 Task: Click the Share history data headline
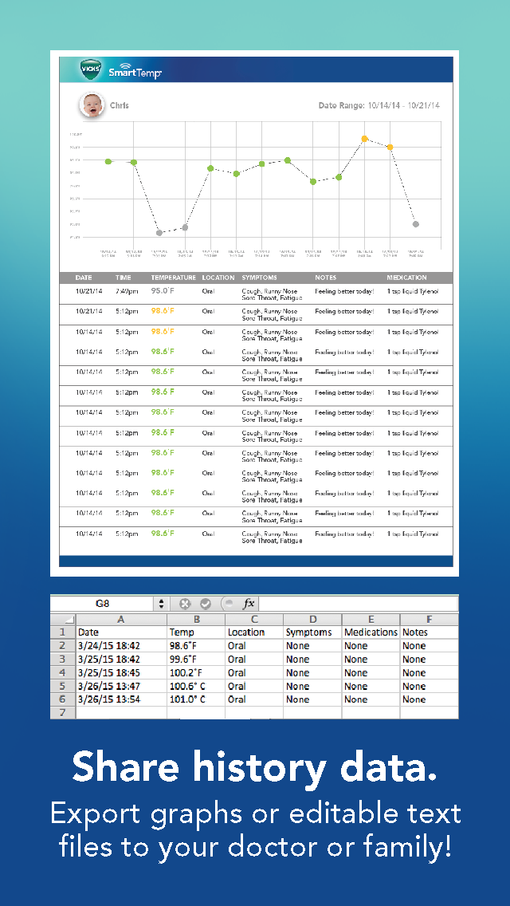pos(255,769)
